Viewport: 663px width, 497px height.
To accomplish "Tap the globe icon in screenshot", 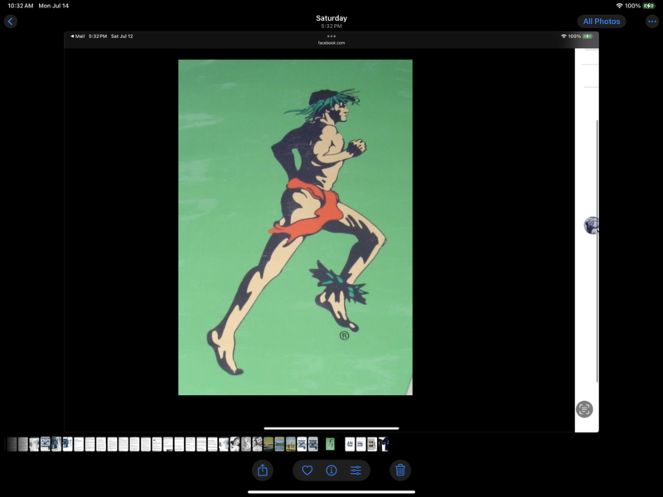I will (592, 225).
